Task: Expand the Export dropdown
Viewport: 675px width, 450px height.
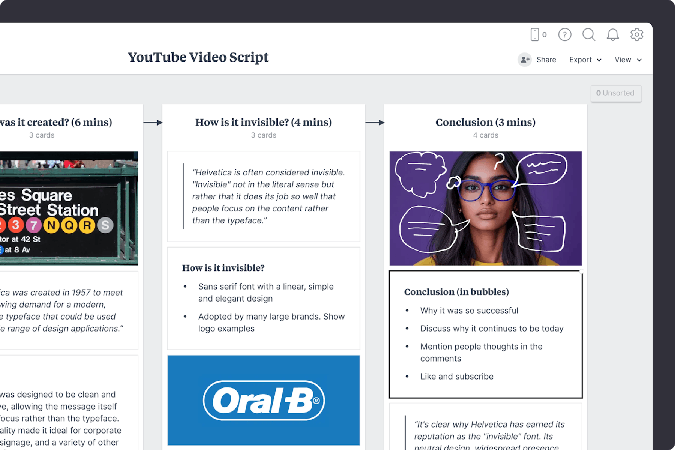Action: 584,60
